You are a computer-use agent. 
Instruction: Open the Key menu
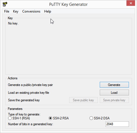click(x=16, y=11)
